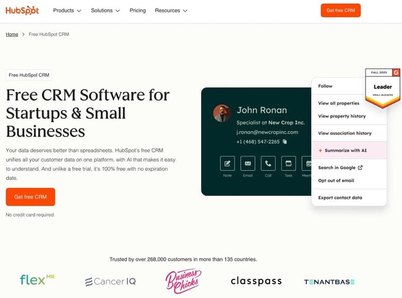Viewport: 402px width, 298px height.
Task: Click the Free HubSpot CRM breadcrumb text
Action: tap(49, 34)
